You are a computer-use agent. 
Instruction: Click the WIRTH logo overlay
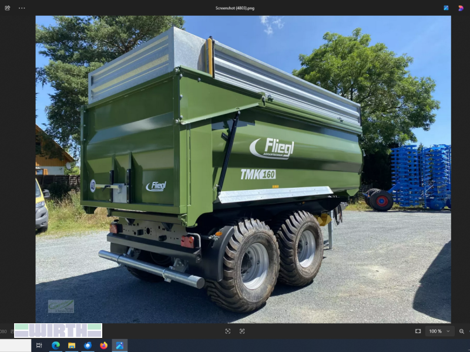point(58,330)
